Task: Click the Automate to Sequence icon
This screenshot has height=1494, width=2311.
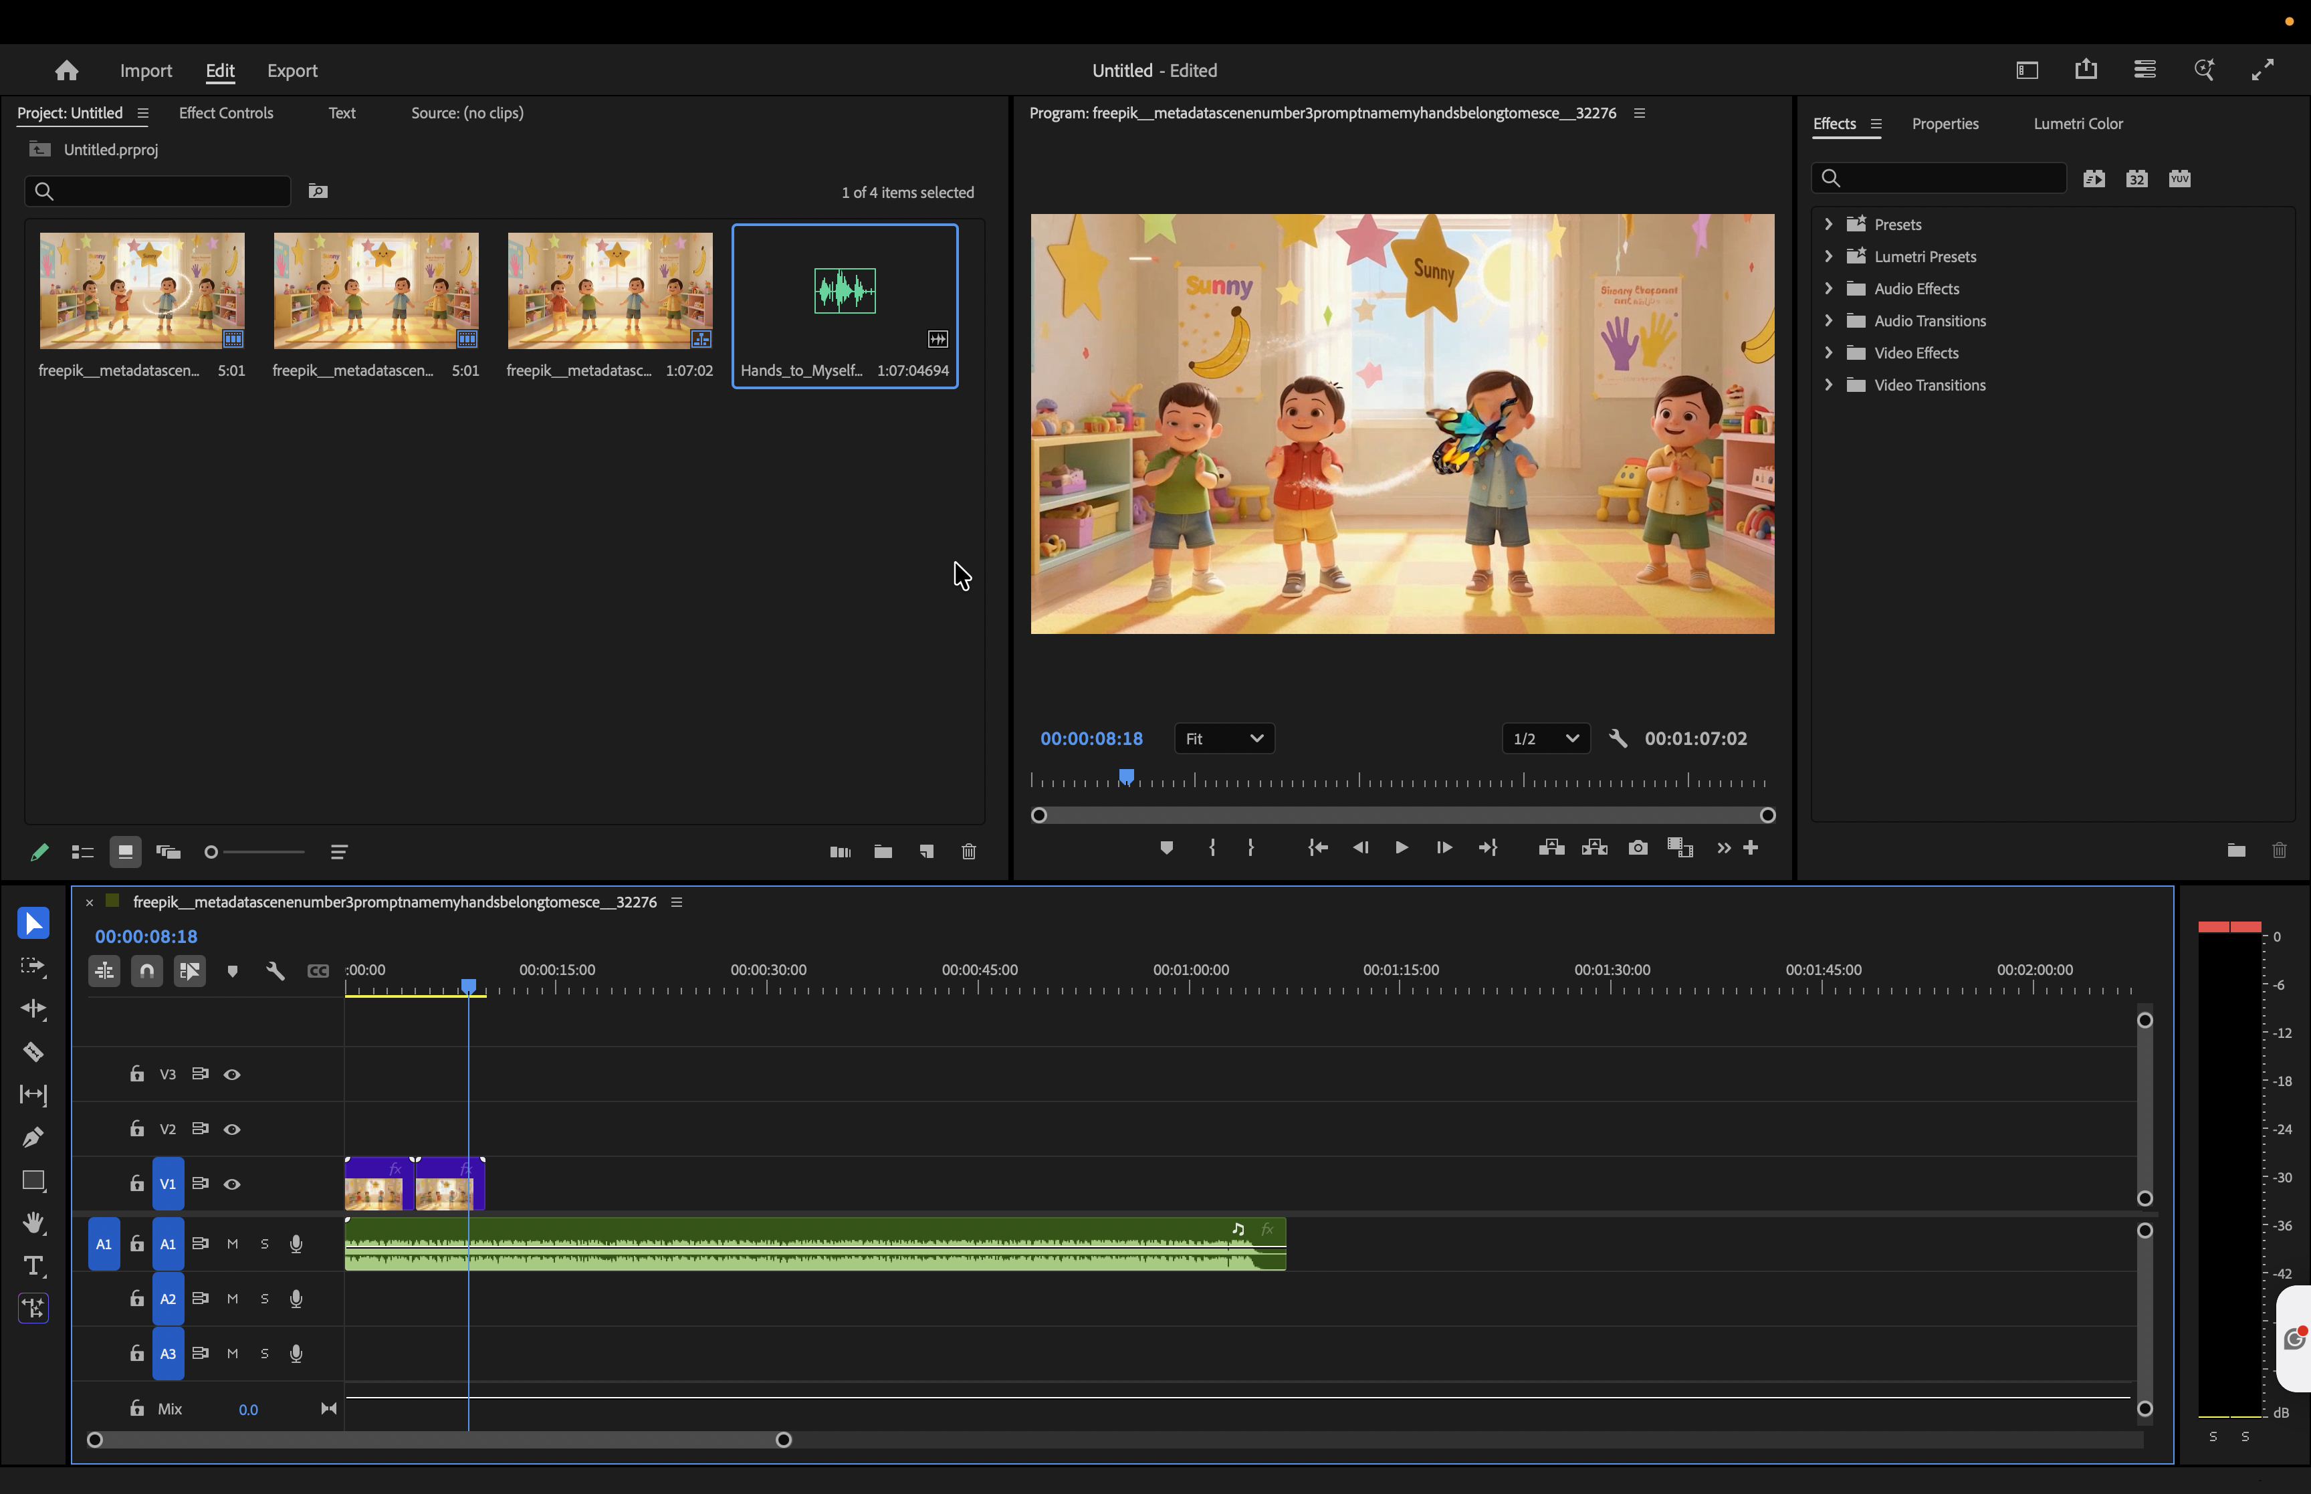Action: pyautogui.click(x=840, y=852)
